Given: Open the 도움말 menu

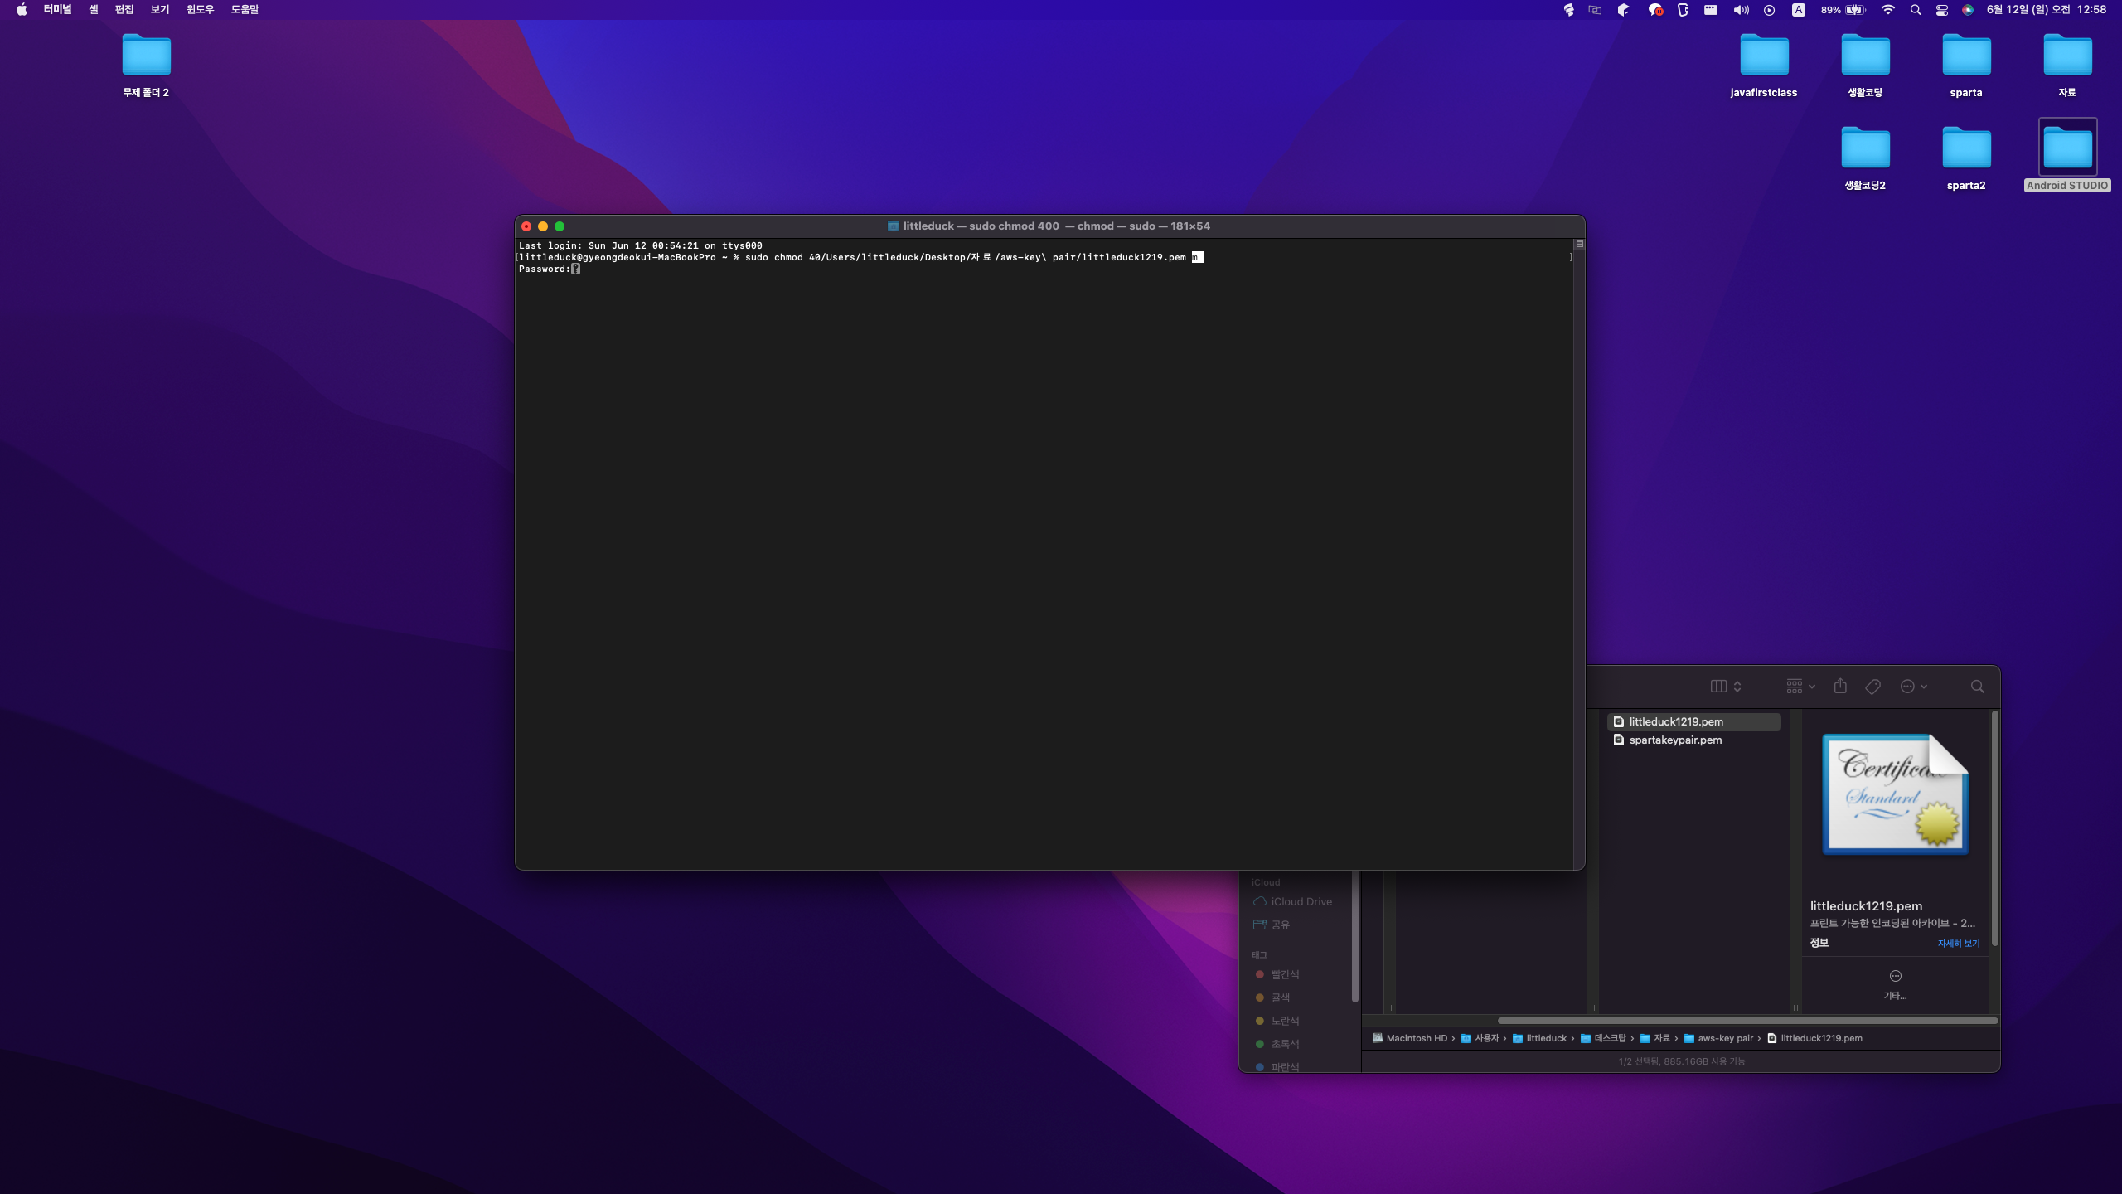Looking at the screenshot, I should (x=245, y=10).
